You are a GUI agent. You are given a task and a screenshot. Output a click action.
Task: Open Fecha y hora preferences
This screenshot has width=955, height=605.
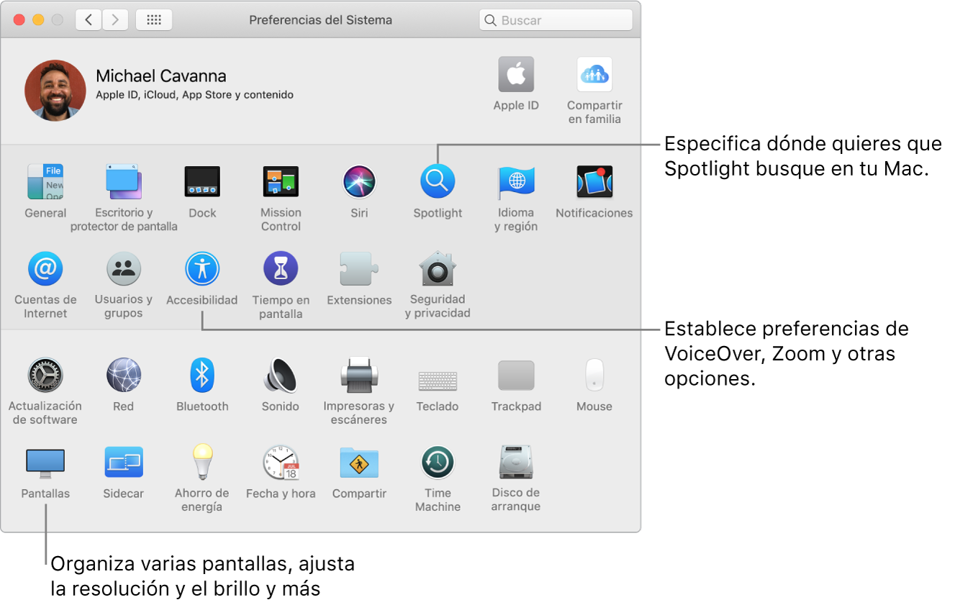click(281, 463)
